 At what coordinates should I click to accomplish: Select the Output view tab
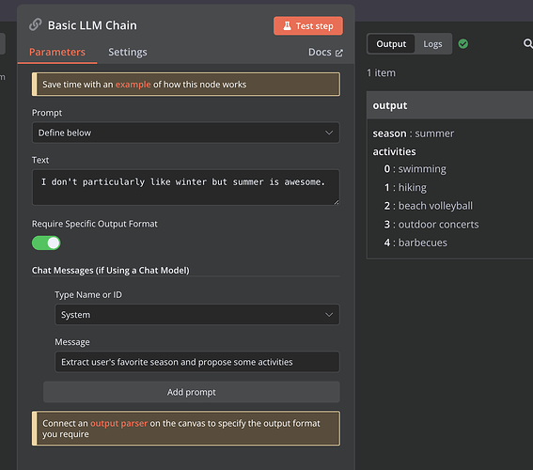(x=391, y=44)
